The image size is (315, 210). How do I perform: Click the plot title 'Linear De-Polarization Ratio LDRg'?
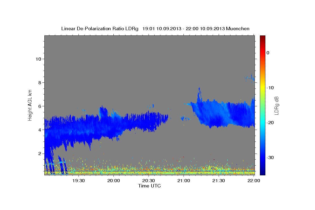100,29
